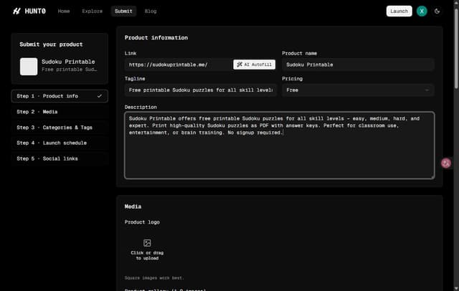Expand the Pricing dropdown chevron arrow
Image resolution: width=459 pixels, height=291 pixels.
(x=427, y=90)
